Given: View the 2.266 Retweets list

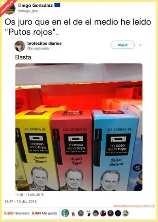Looking at the screenshot, I should pos(17,213).
